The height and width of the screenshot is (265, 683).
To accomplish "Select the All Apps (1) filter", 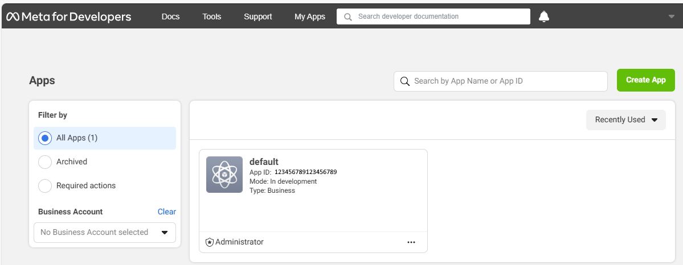I will coord(105,138).
